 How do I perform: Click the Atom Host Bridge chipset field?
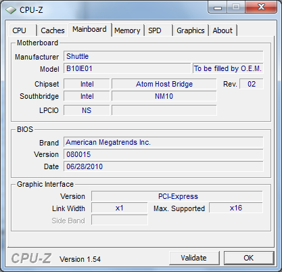click(164, 84)
